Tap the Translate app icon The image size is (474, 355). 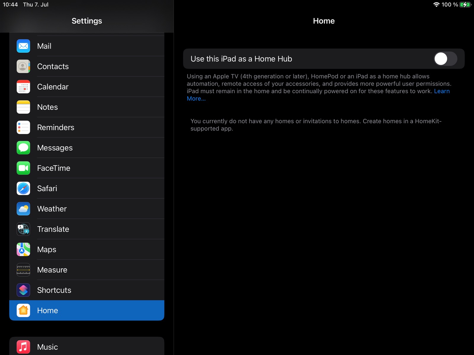[23, 229]
